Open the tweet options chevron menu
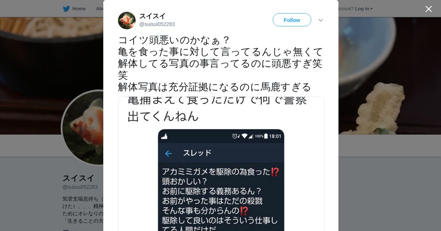 tap(321, 20)
